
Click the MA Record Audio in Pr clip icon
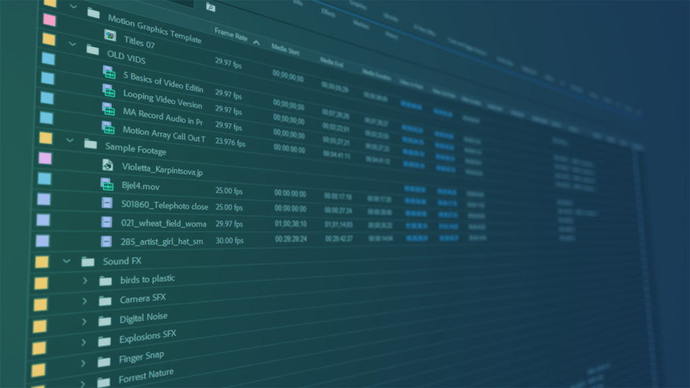click(109, 110)
